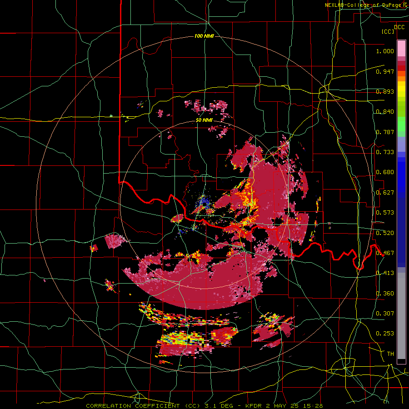Select the 0.360 scale value
409x409 pixels.
pos(385,294)
